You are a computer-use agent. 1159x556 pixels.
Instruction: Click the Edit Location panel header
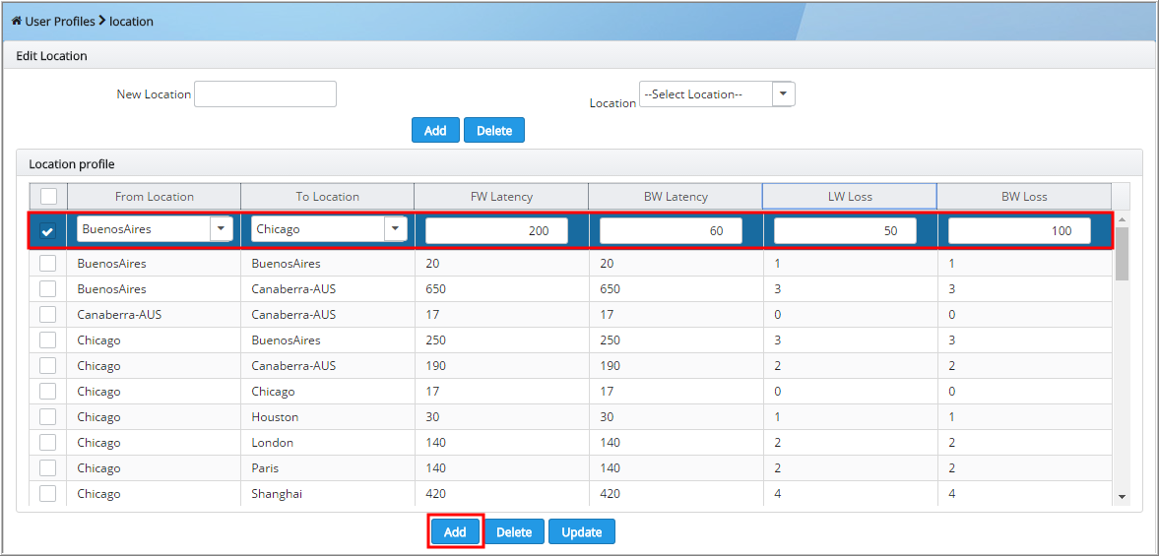click(x=579, y=56)
